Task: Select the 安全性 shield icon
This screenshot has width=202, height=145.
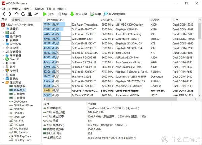Action: [7, 71]
